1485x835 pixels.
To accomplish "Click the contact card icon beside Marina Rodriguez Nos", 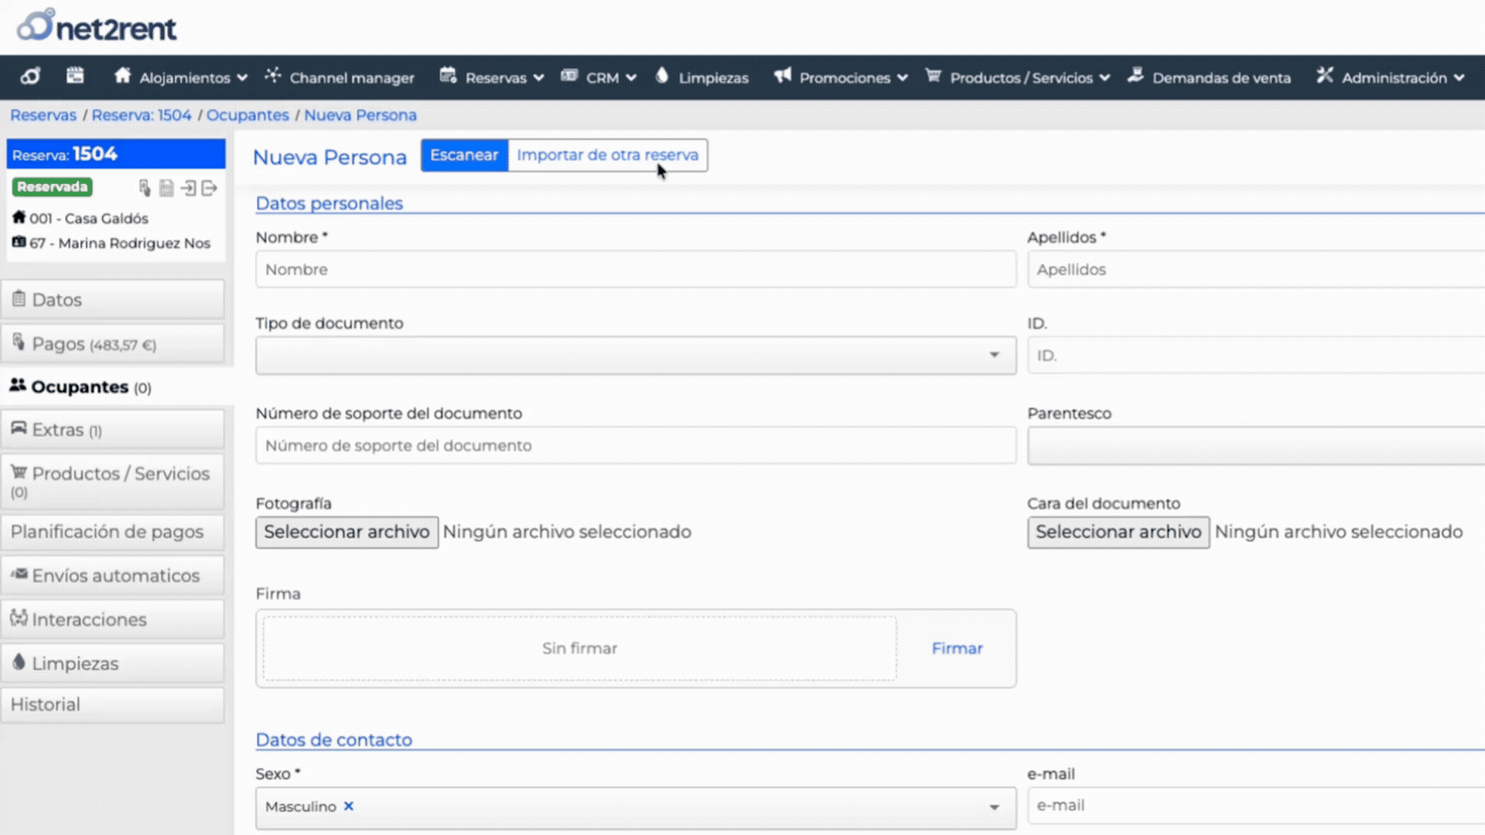I will click(x=19, y=242).
